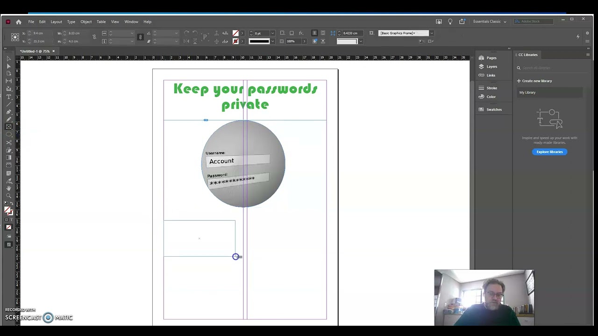The image size is (598, 336).
Task: Toggle constrain width and height proportions
Action: pyautogui.click(x=94, y=37)
